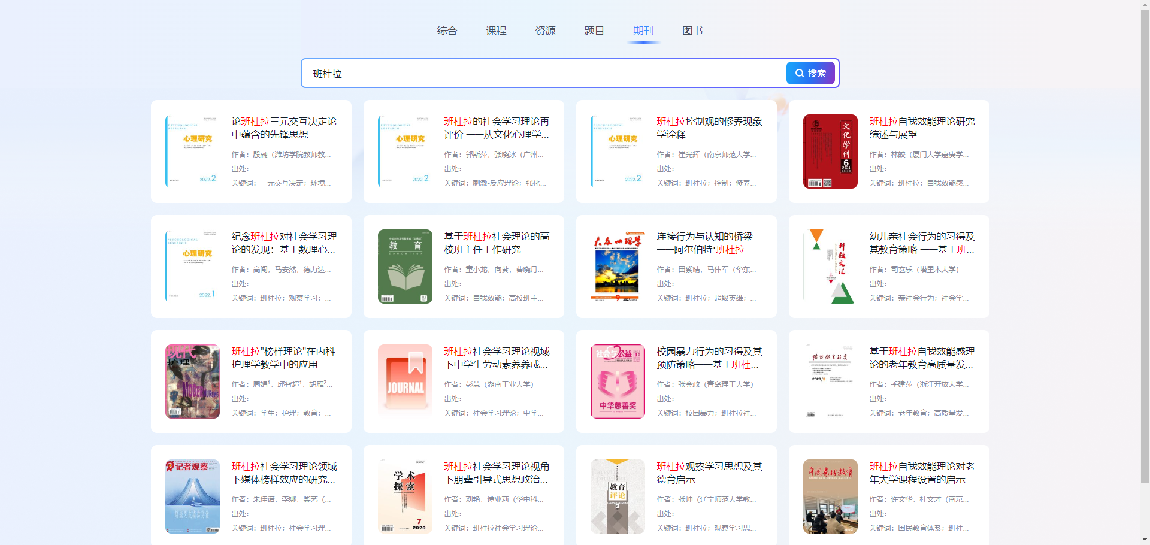Open the red 文化学刊 journal cover
The image size is (1150, 545).
[x=830, y=152]
